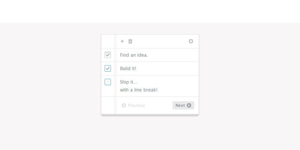Click the trash can delete icon
Image resolution: width=300 pixels, height=150 pixels.
(130, 41)
